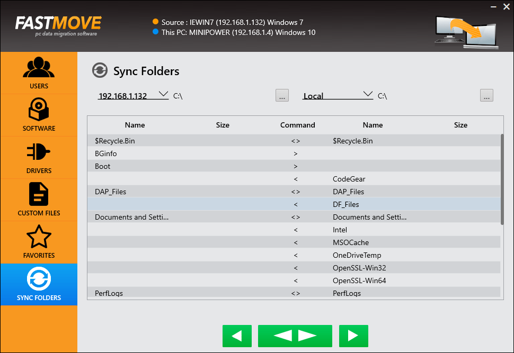
Task: Click the USERS label in sidebar
Action: pos(39,86)
